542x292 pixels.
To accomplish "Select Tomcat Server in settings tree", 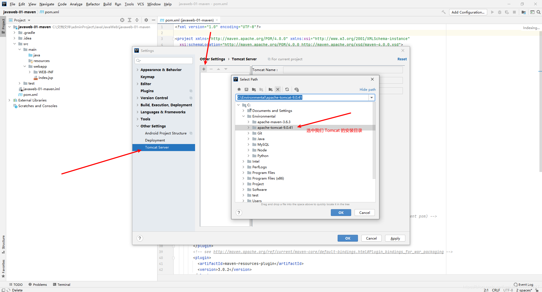I will point(164,147).
